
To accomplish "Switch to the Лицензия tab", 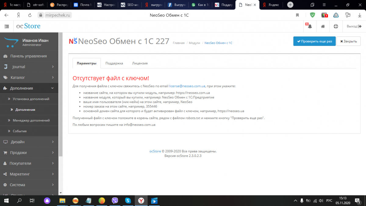I will pyautogui.click(x=140, y=63).
